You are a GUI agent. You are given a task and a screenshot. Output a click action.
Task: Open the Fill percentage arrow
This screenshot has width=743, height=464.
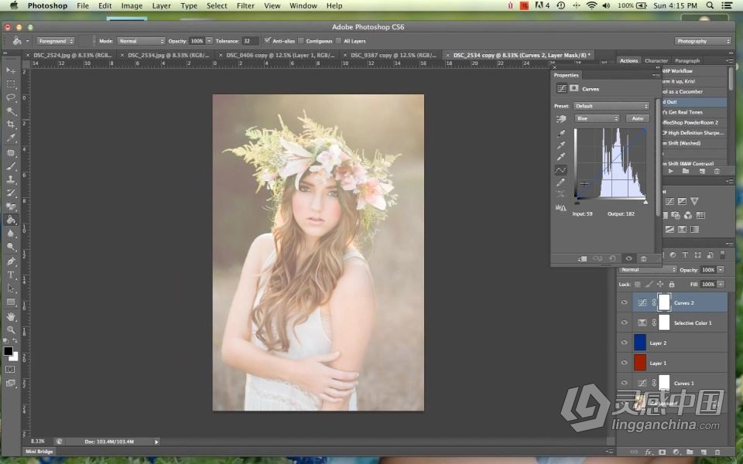tap(721, 284)
